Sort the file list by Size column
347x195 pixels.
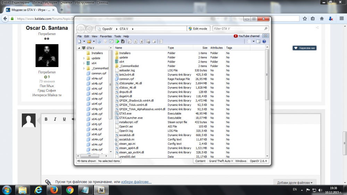201,48
